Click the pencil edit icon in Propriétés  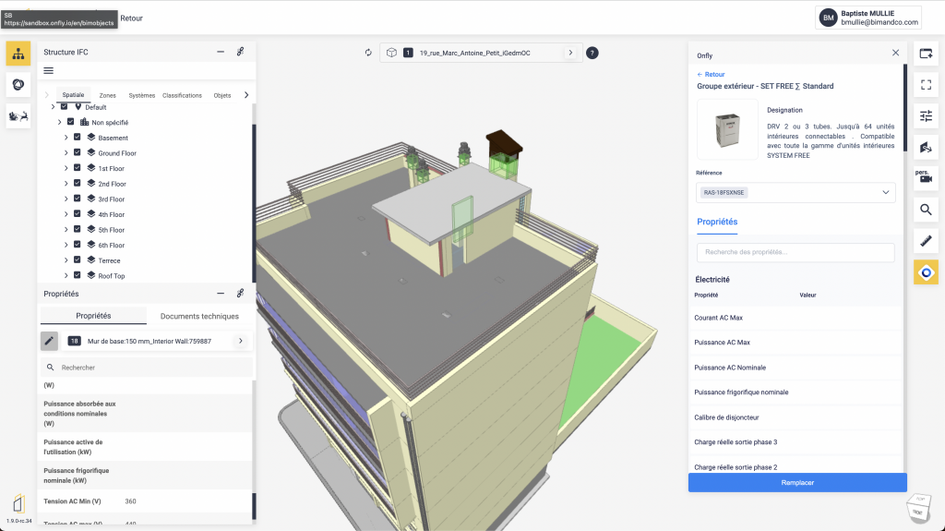50,341
